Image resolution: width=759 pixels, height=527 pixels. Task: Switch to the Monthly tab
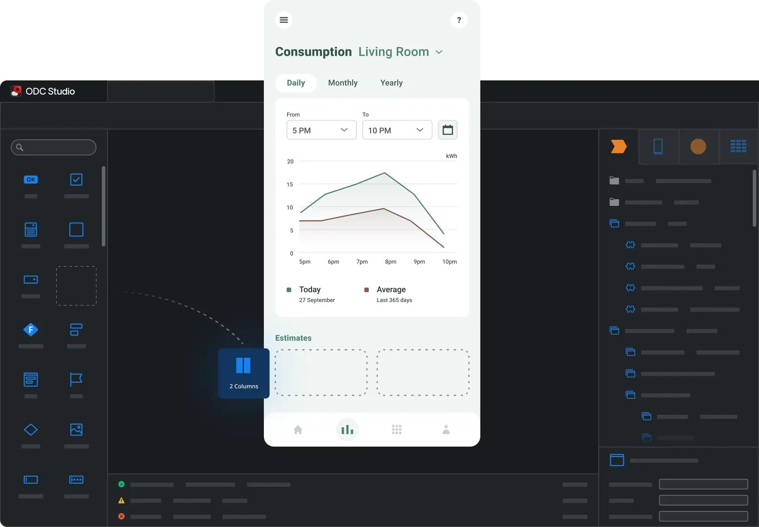[x=342, y=83]
